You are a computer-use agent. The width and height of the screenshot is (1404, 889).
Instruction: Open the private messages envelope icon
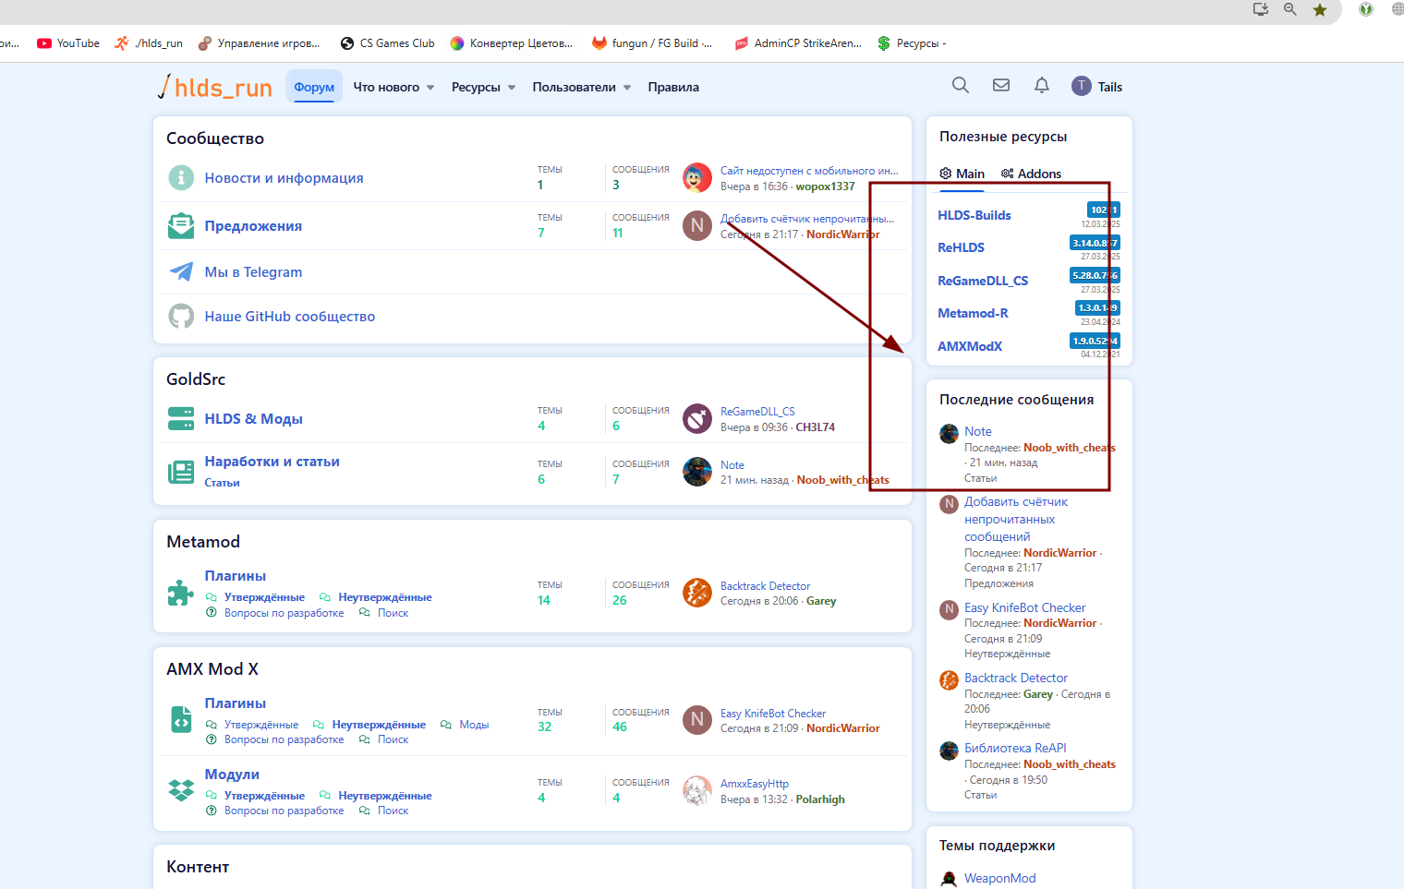1001,86
